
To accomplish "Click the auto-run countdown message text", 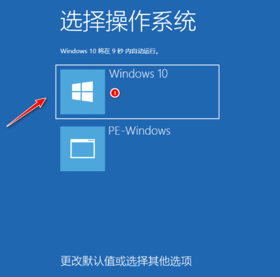I will coord(110,51).
